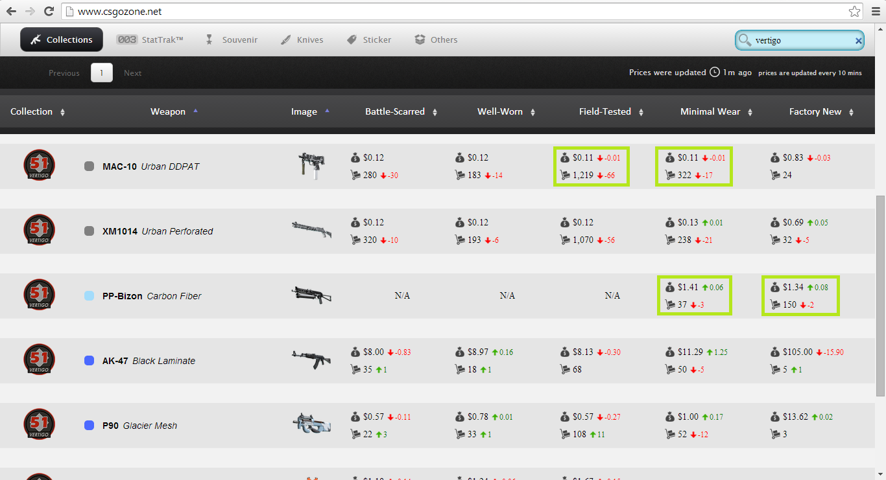Click the $1.41 PP-Bizon Minimal Wear price

coord(688,287)
